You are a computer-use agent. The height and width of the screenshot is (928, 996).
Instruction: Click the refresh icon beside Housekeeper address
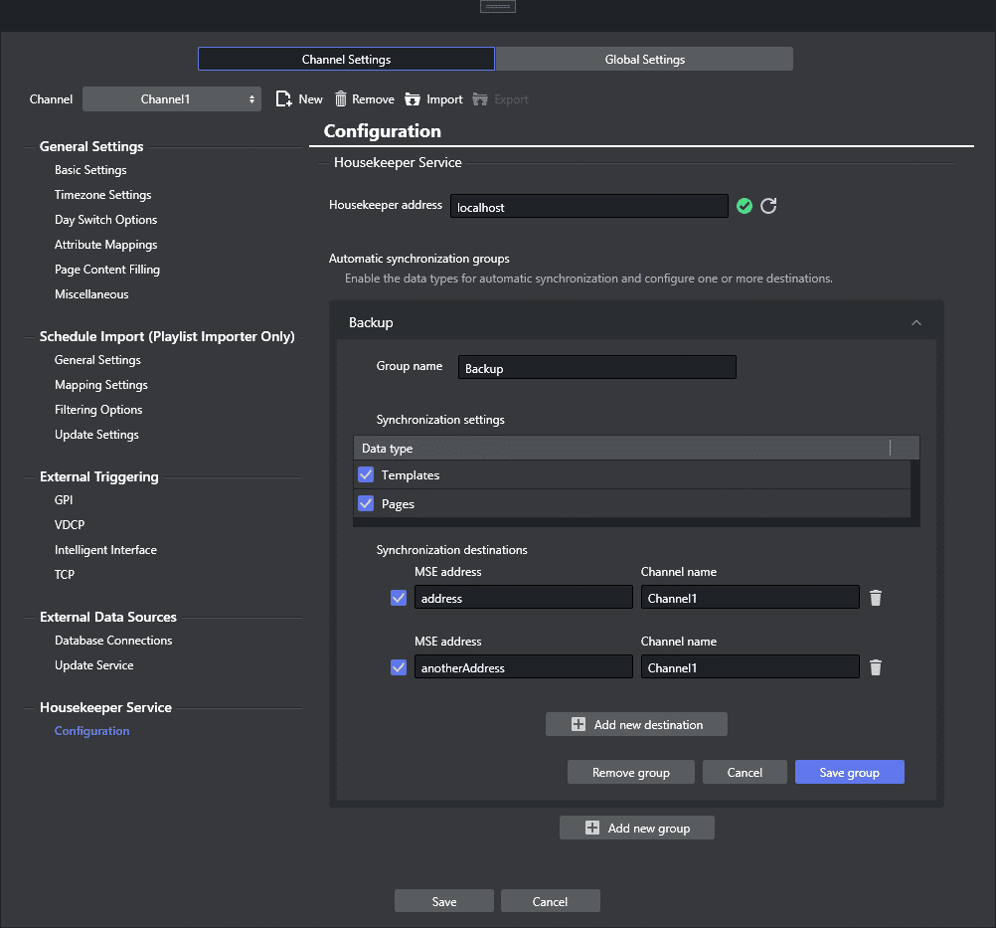tap(768, 206)
